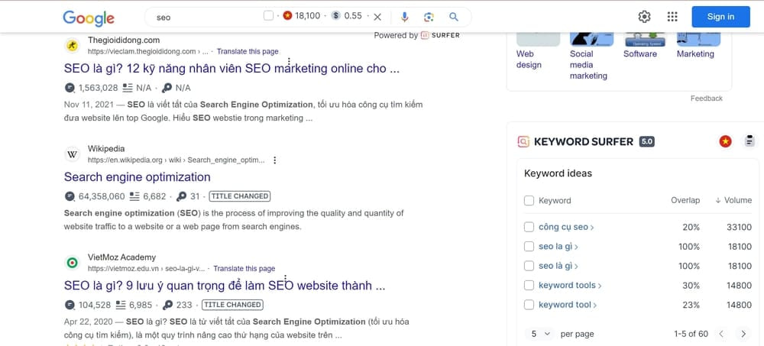
Task: Go to previous keyword ideas page
Action: 722,334
